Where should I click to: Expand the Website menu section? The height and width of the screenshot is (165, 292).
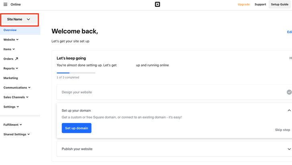tap(11, 40)
